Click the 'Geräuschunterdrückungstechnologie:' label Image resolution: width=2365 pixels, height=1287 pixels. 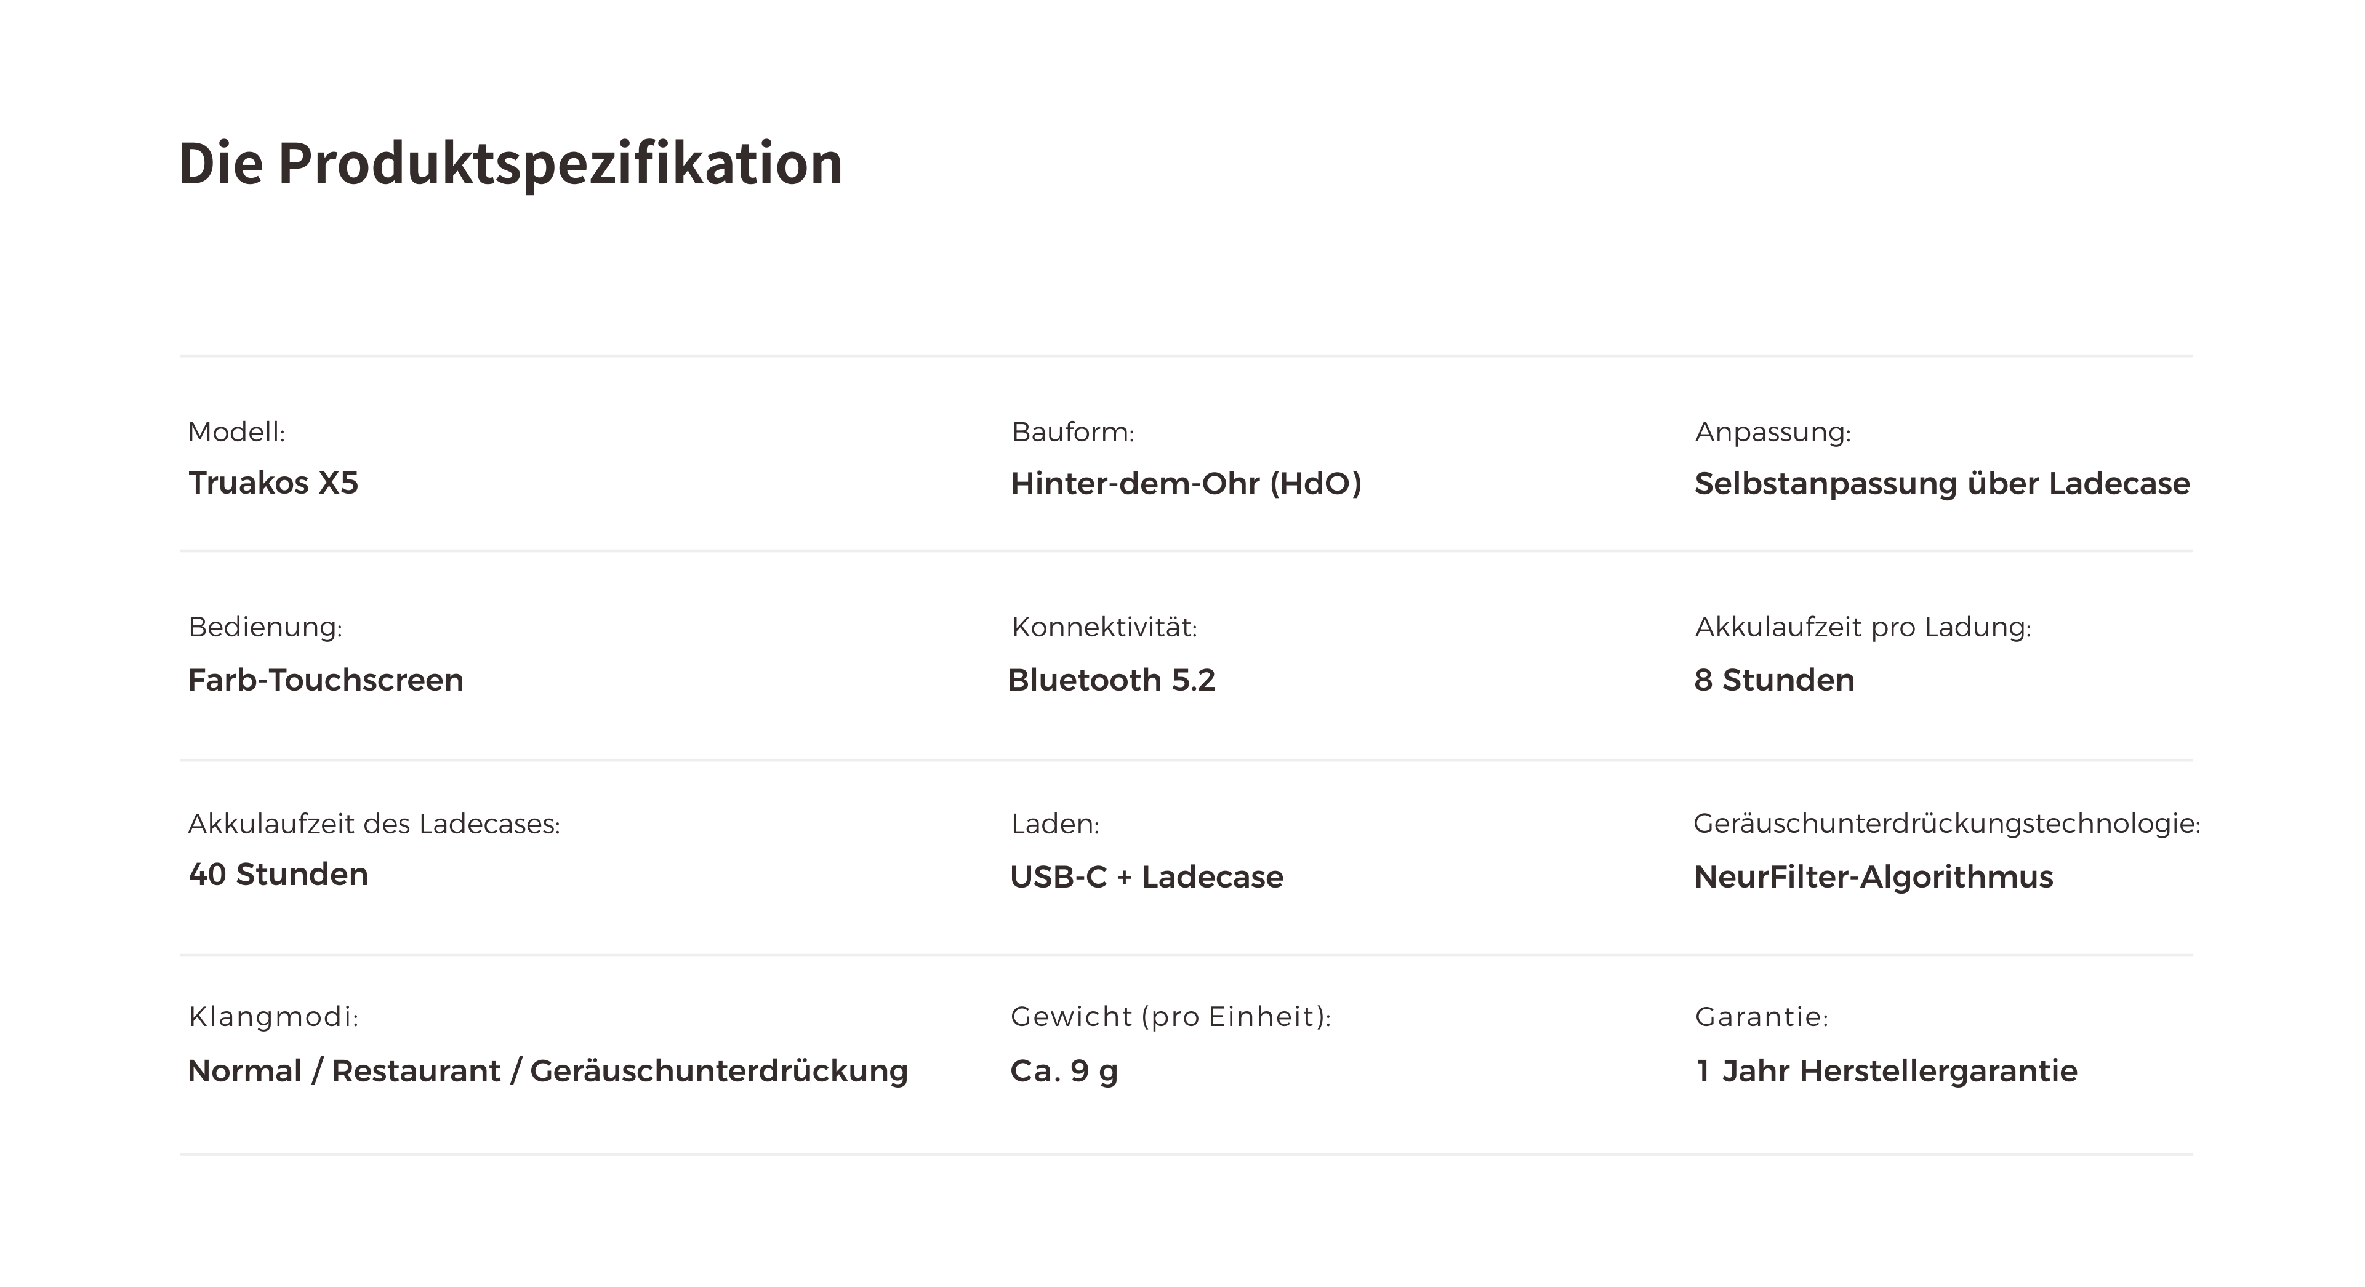(1947, 824)
